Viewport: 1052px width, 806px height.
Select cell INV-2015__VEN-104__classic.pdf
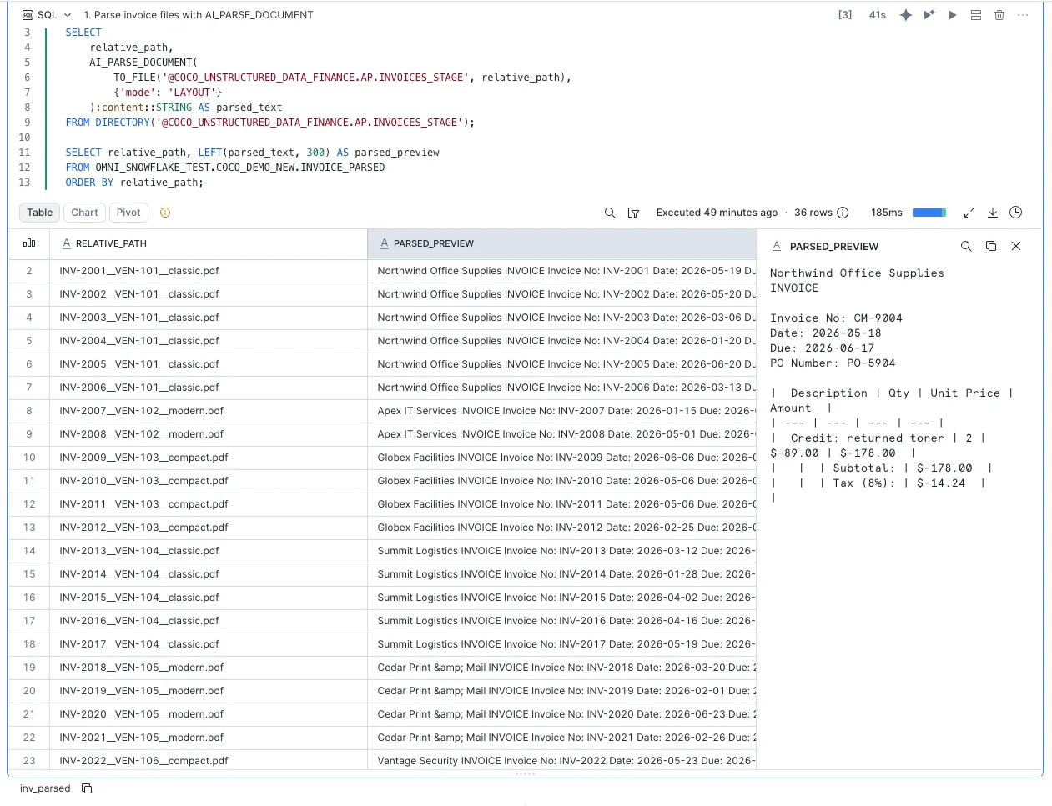[209, 598]
